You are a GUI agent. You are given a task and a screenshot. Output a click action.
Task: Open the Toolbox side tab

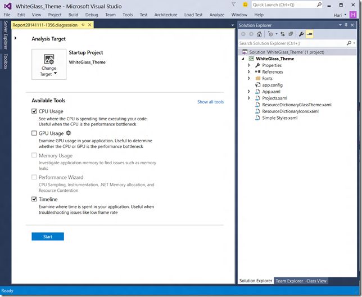6,61
